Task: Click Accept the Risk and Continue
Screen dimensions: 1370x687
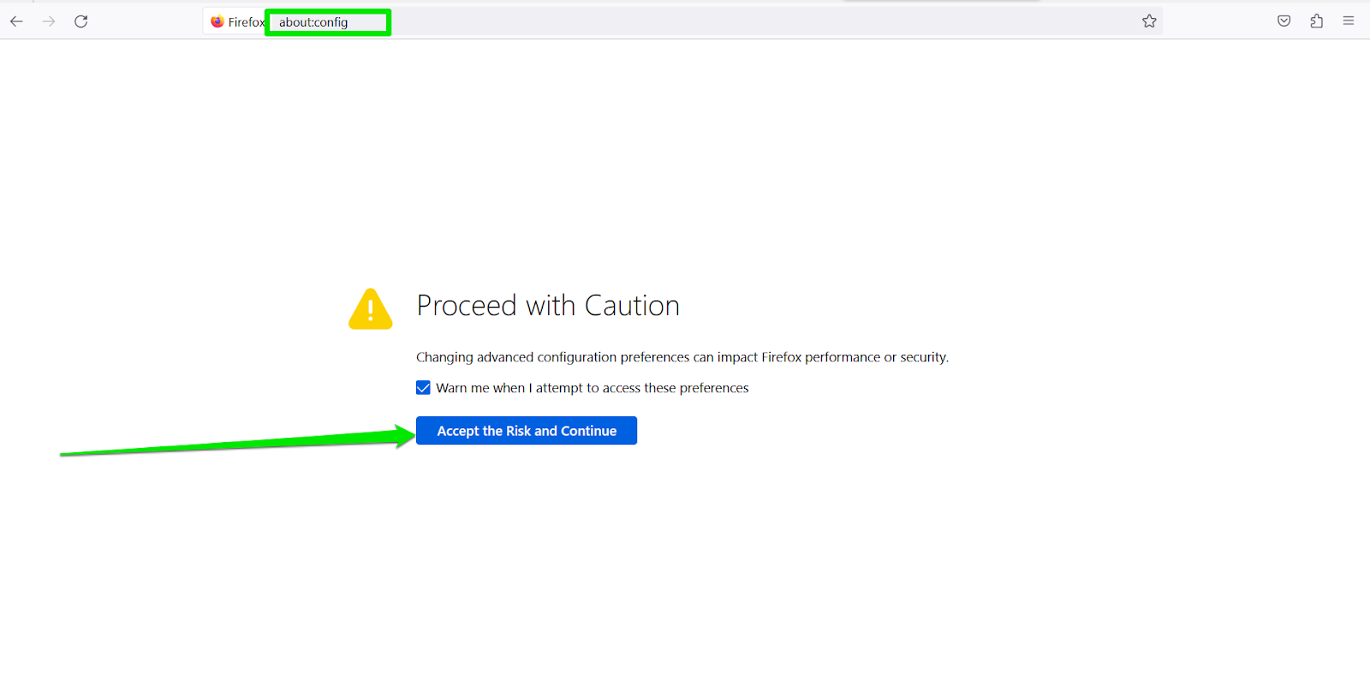Action: click(527, 431)
